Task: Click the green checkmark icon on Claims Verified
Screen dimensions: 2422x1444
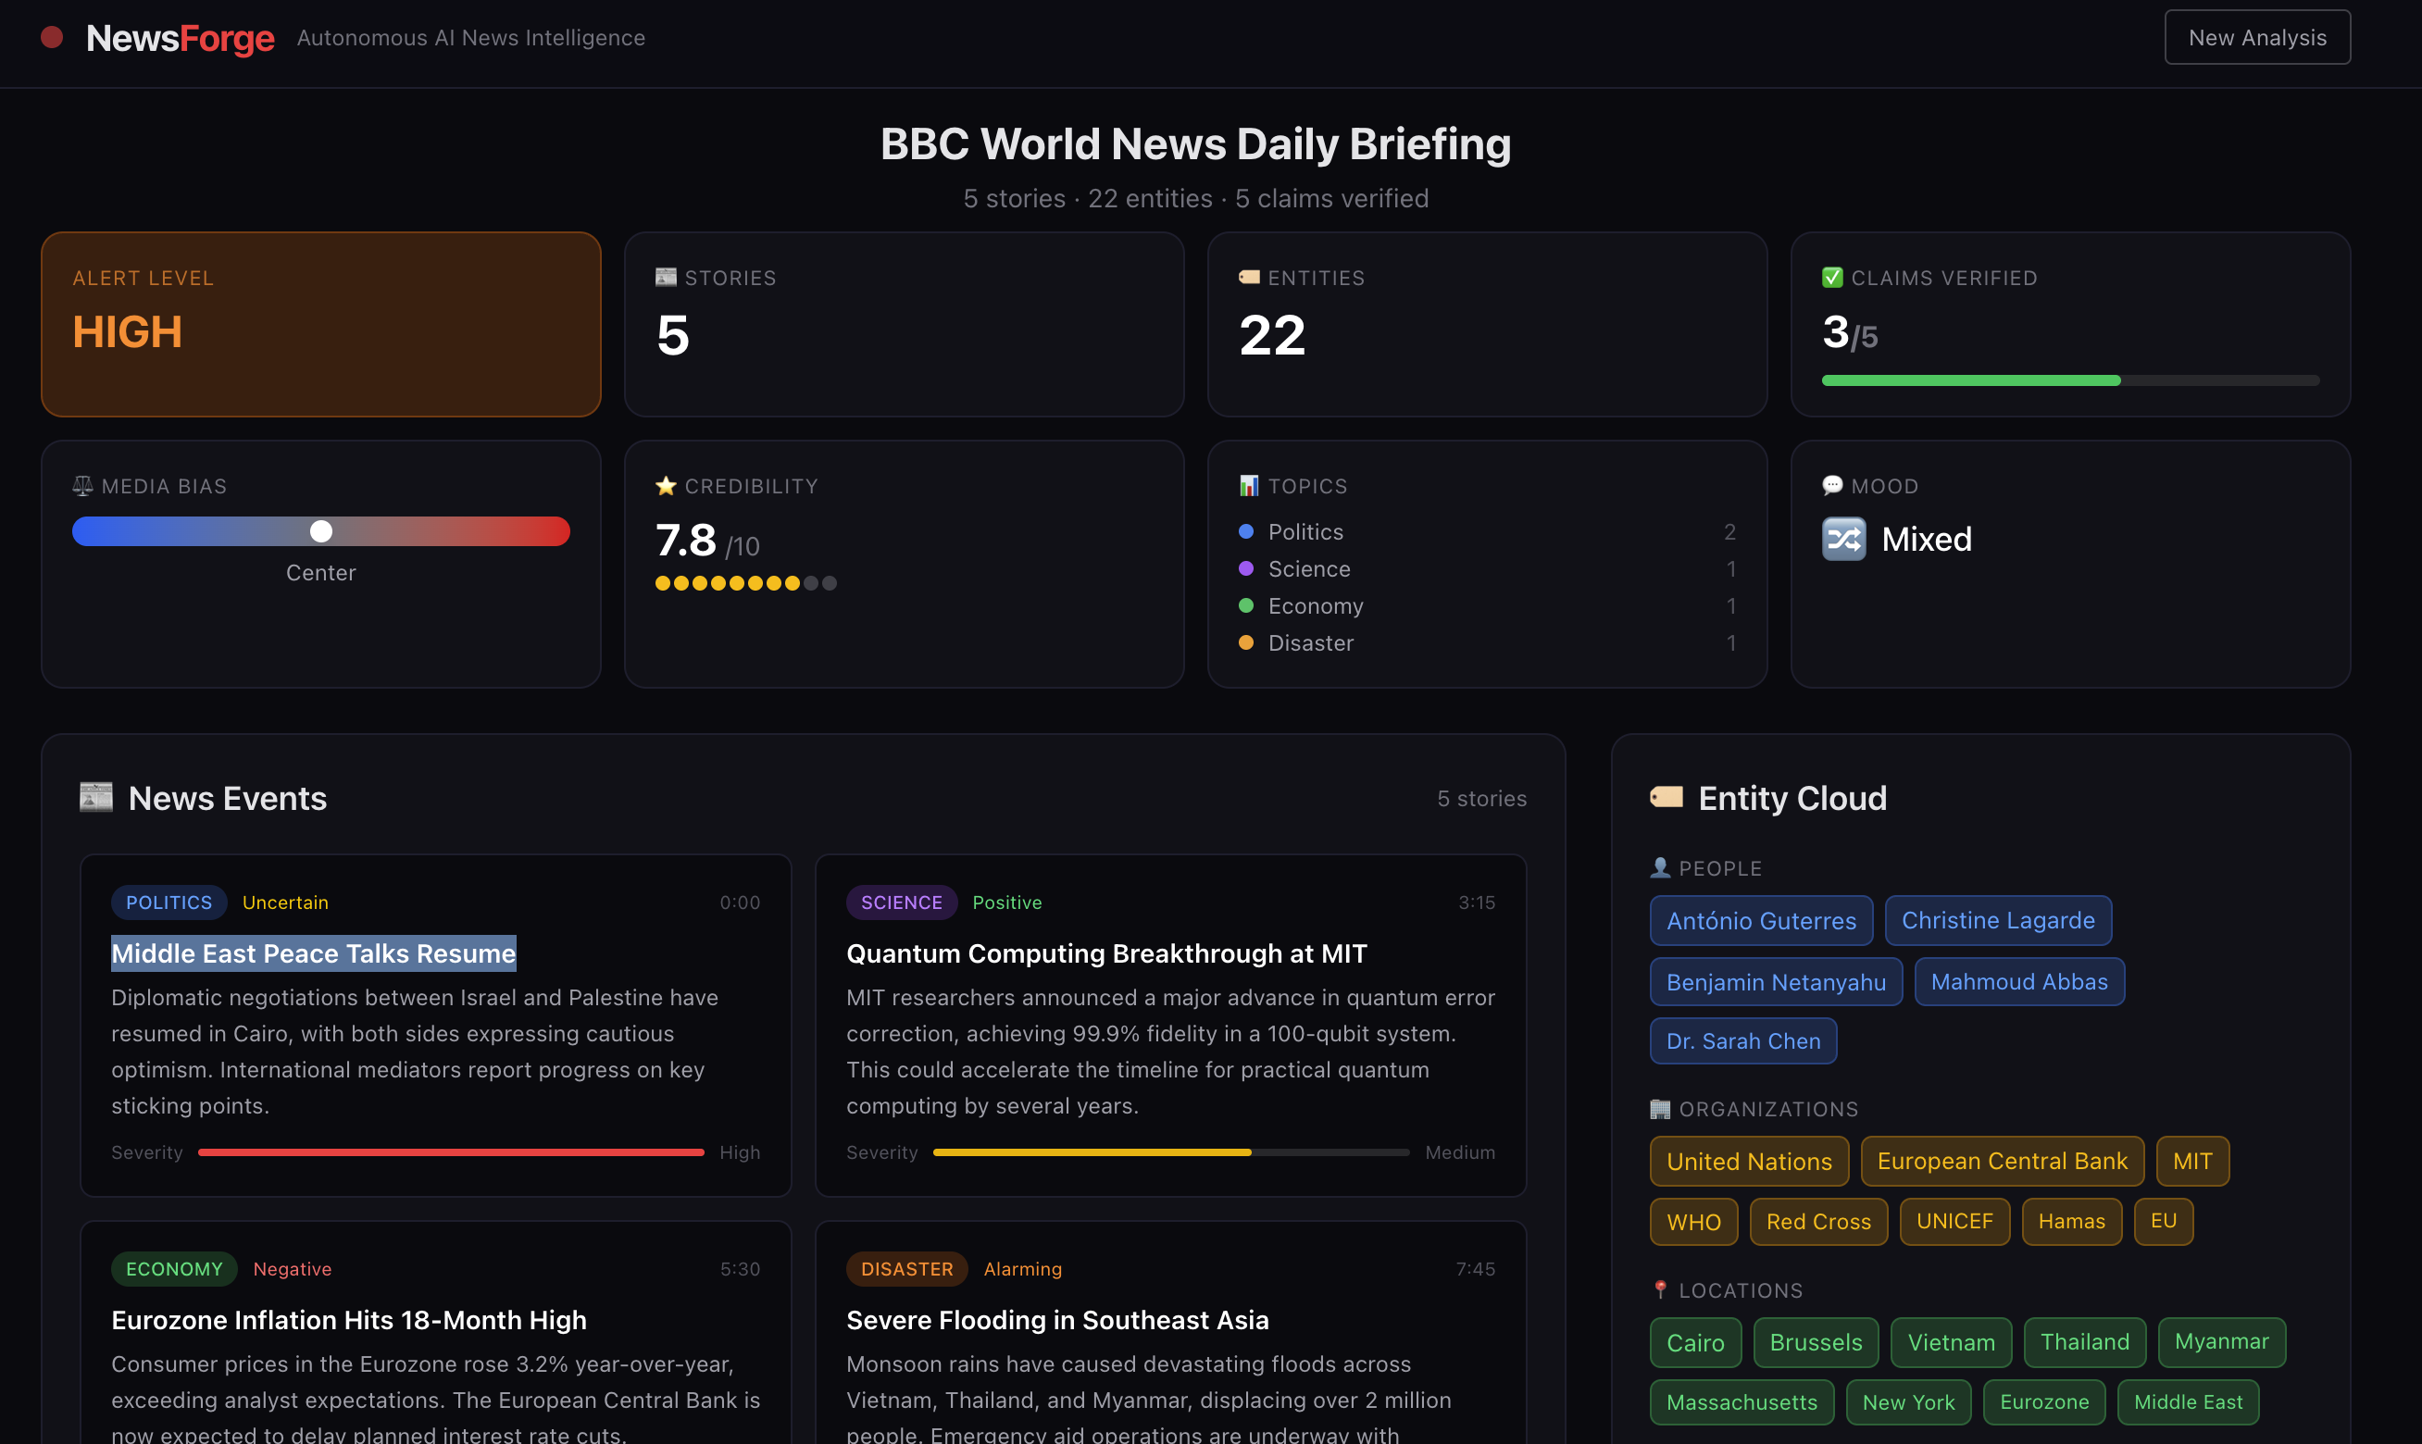Action: pos(1831,278)
